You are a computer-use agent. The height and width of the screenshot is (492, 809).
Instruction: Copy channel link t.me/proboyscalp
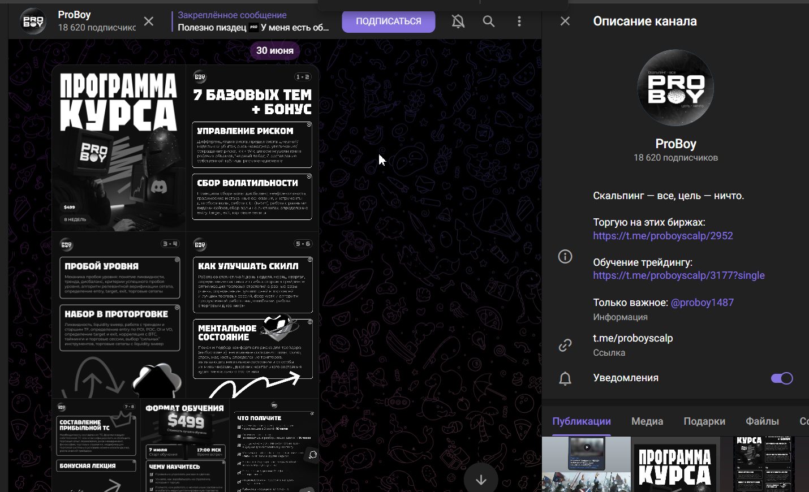(633, 338)
